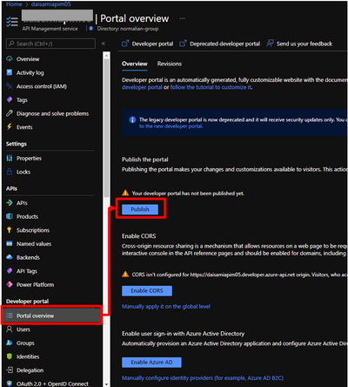This screenshot has height=387, width=348.
Task: Open Deprecated developer portal
Action: 219,44
